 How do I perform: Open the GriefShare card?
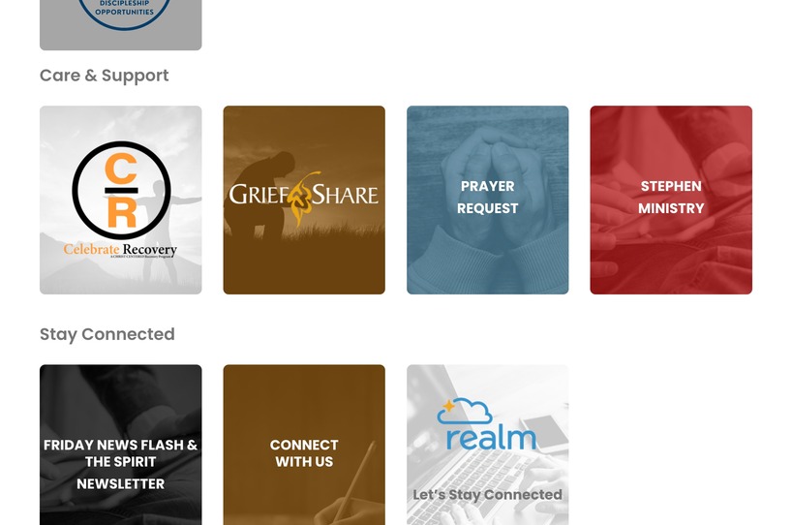304,200
